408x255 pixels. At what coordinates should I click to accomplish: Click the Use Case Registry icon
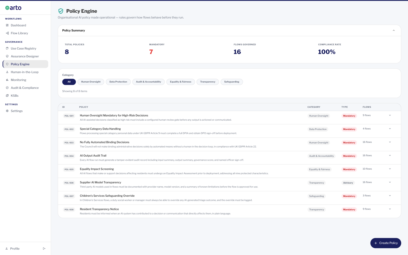[x=7, y=48]
